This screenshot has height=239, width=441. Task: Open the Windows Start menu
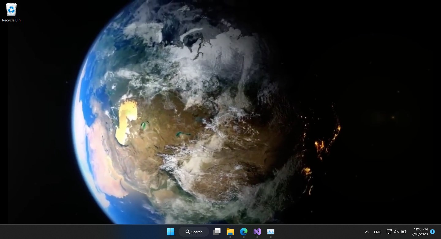(x=171, y=232)
